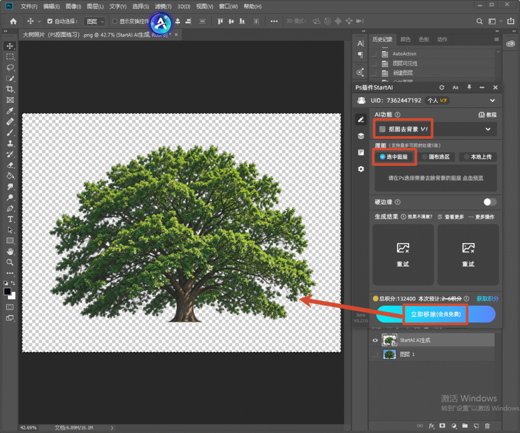
Task: Select the Pen tool
Action: (10, 209)
